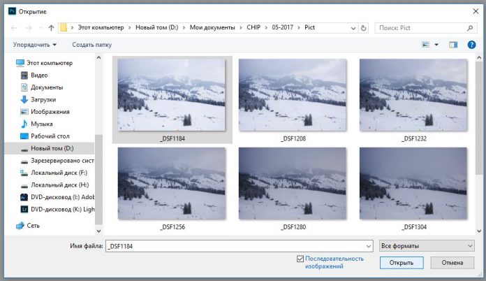
Task: Click the change view mode icon
Action: pyautogui.click(x=425, y=45)
